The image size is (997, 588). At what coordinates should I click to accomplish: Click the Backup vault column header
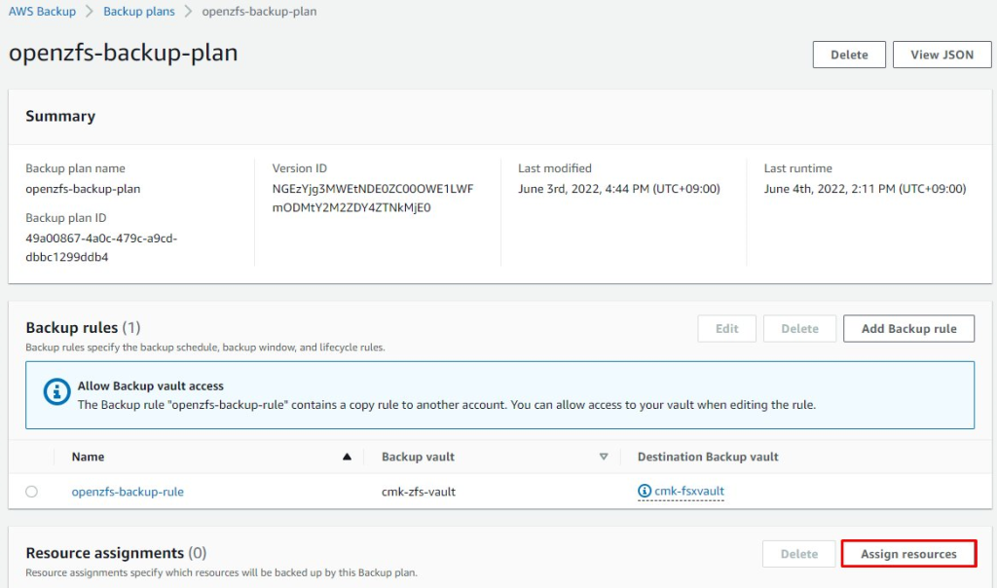pos(418,457)
